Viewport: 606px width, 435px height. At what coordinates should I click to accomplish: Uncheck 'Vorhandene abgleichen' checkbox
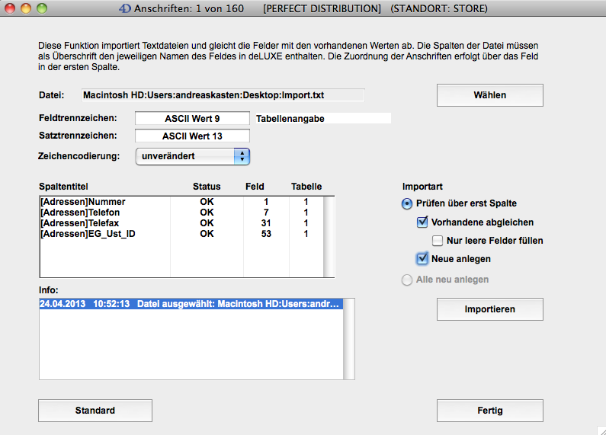tap(422, 222)
